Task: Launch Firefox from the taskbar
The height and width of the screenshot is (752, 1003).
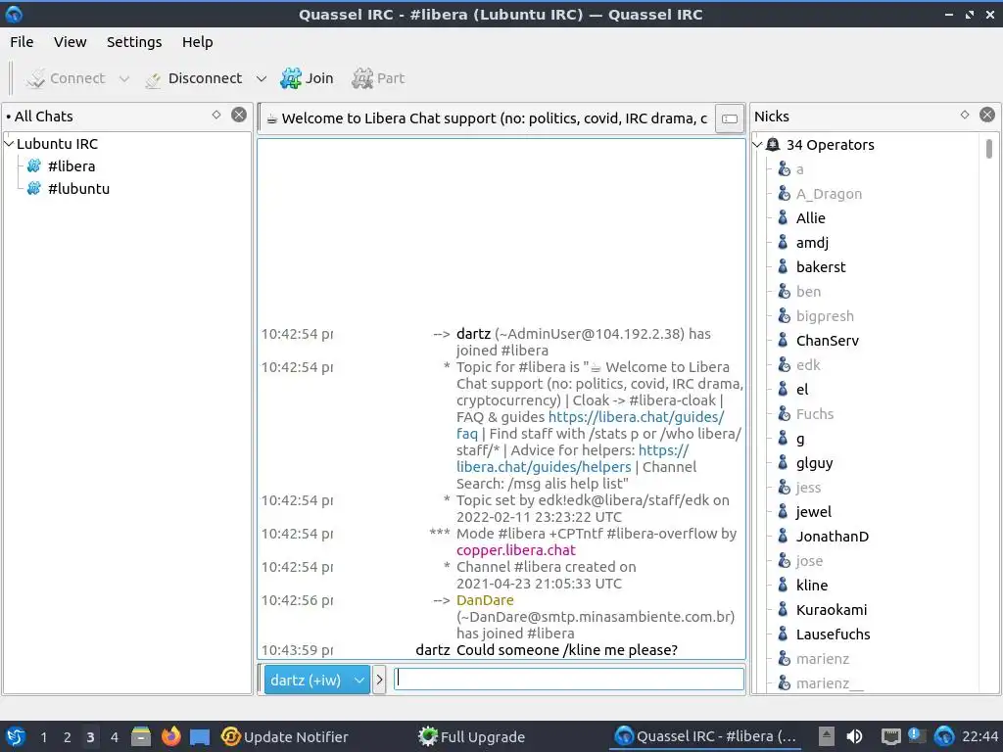Action: [x=170, y=737]
